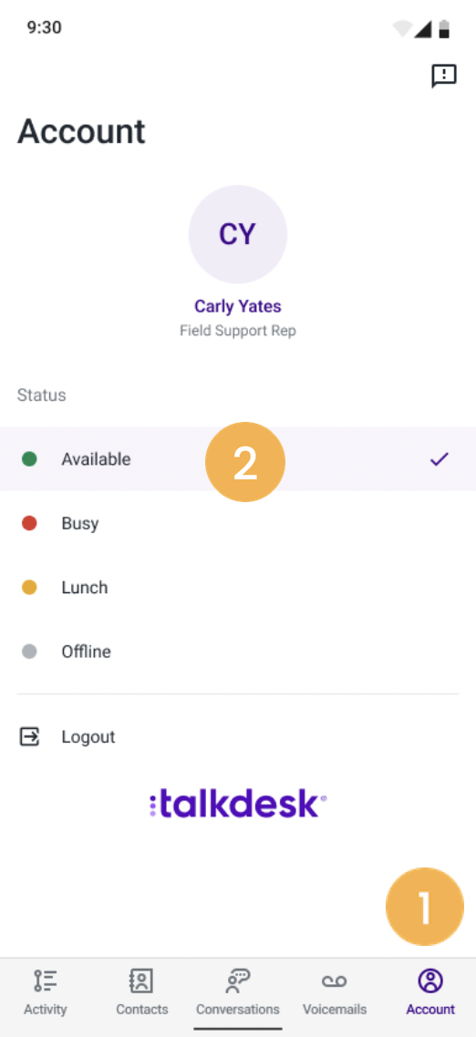Image resolution: width=476 pixels, height=1037 pixels.
Task: Open the feedback message icon
Action: [443, 76]
